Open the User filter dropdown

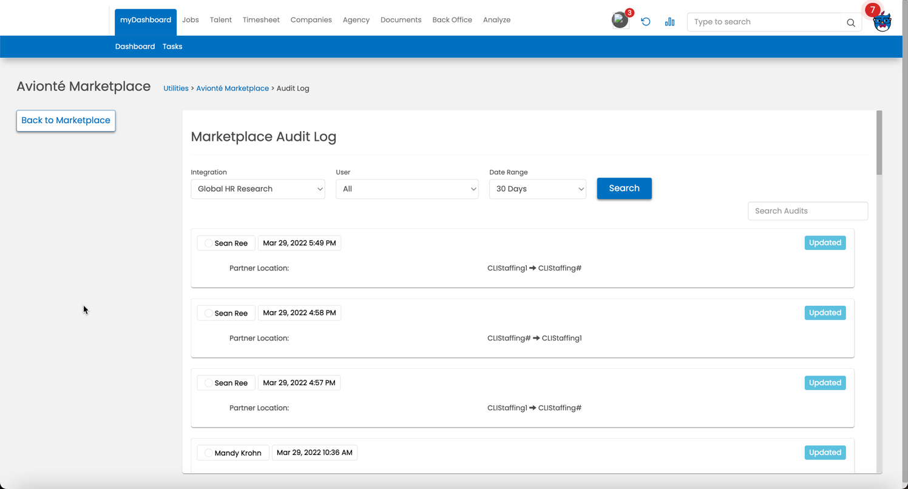tap(407, 189)
